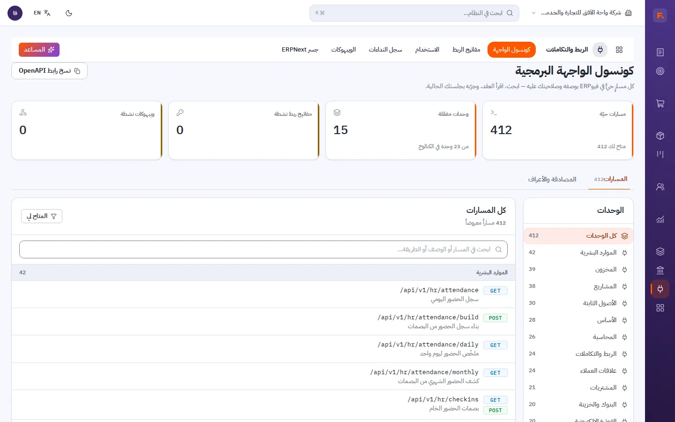
Task: Open the bank building sidebar icon
Action: pos(660,270)
